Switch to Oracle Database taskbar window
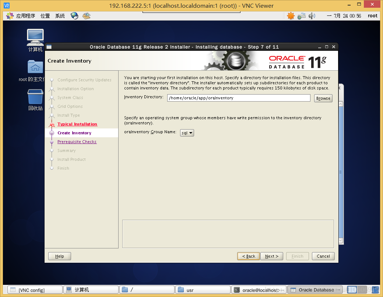This screenshot has width=383, height=297. pos(315,290)
